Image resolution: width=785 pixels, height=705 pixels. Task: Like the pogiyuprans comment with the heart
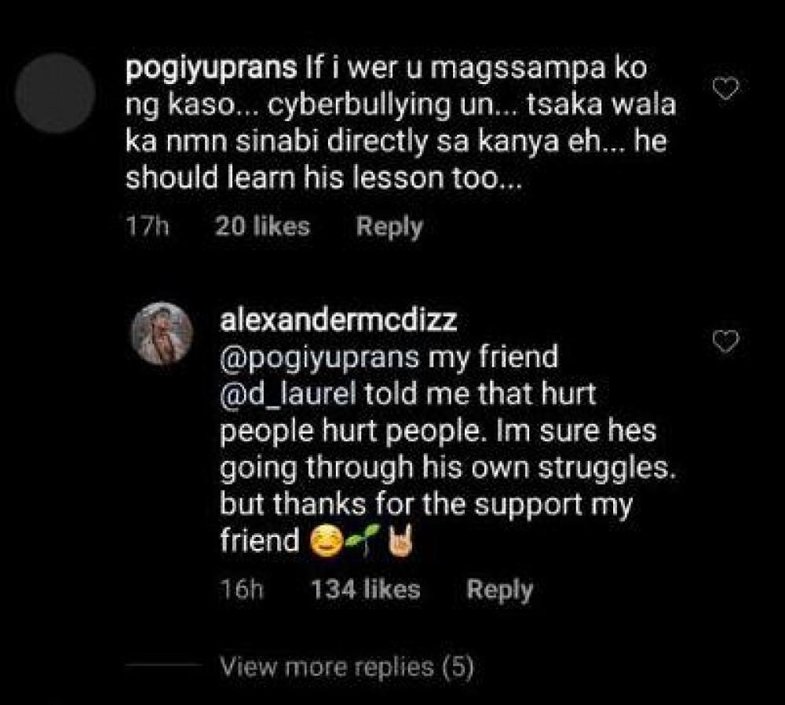click(x=728, y=90)
